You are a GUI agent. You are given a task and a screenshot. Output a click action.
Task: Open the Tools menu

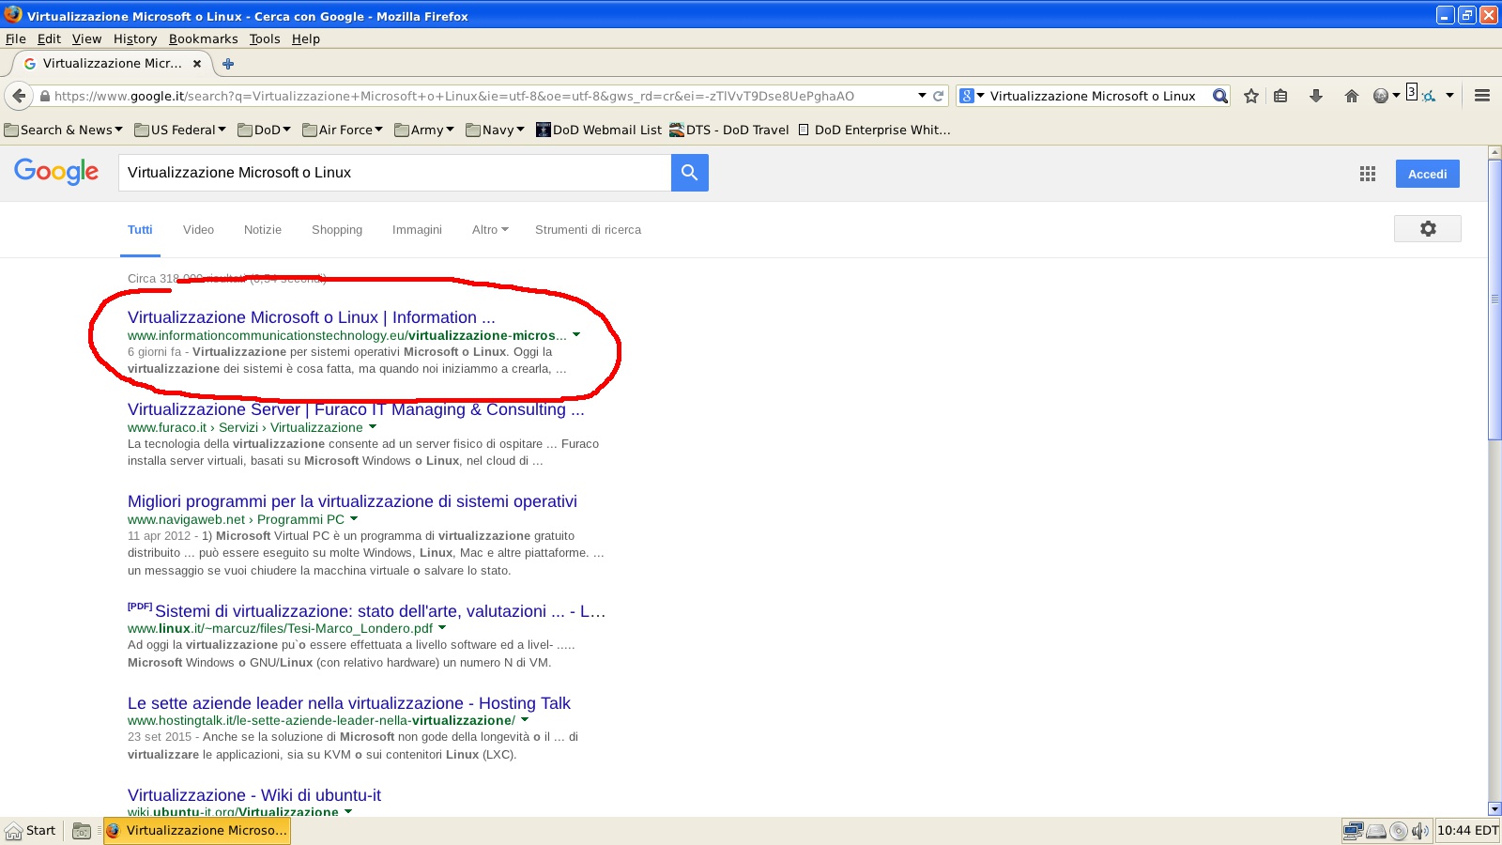click(x=265, y=38)
